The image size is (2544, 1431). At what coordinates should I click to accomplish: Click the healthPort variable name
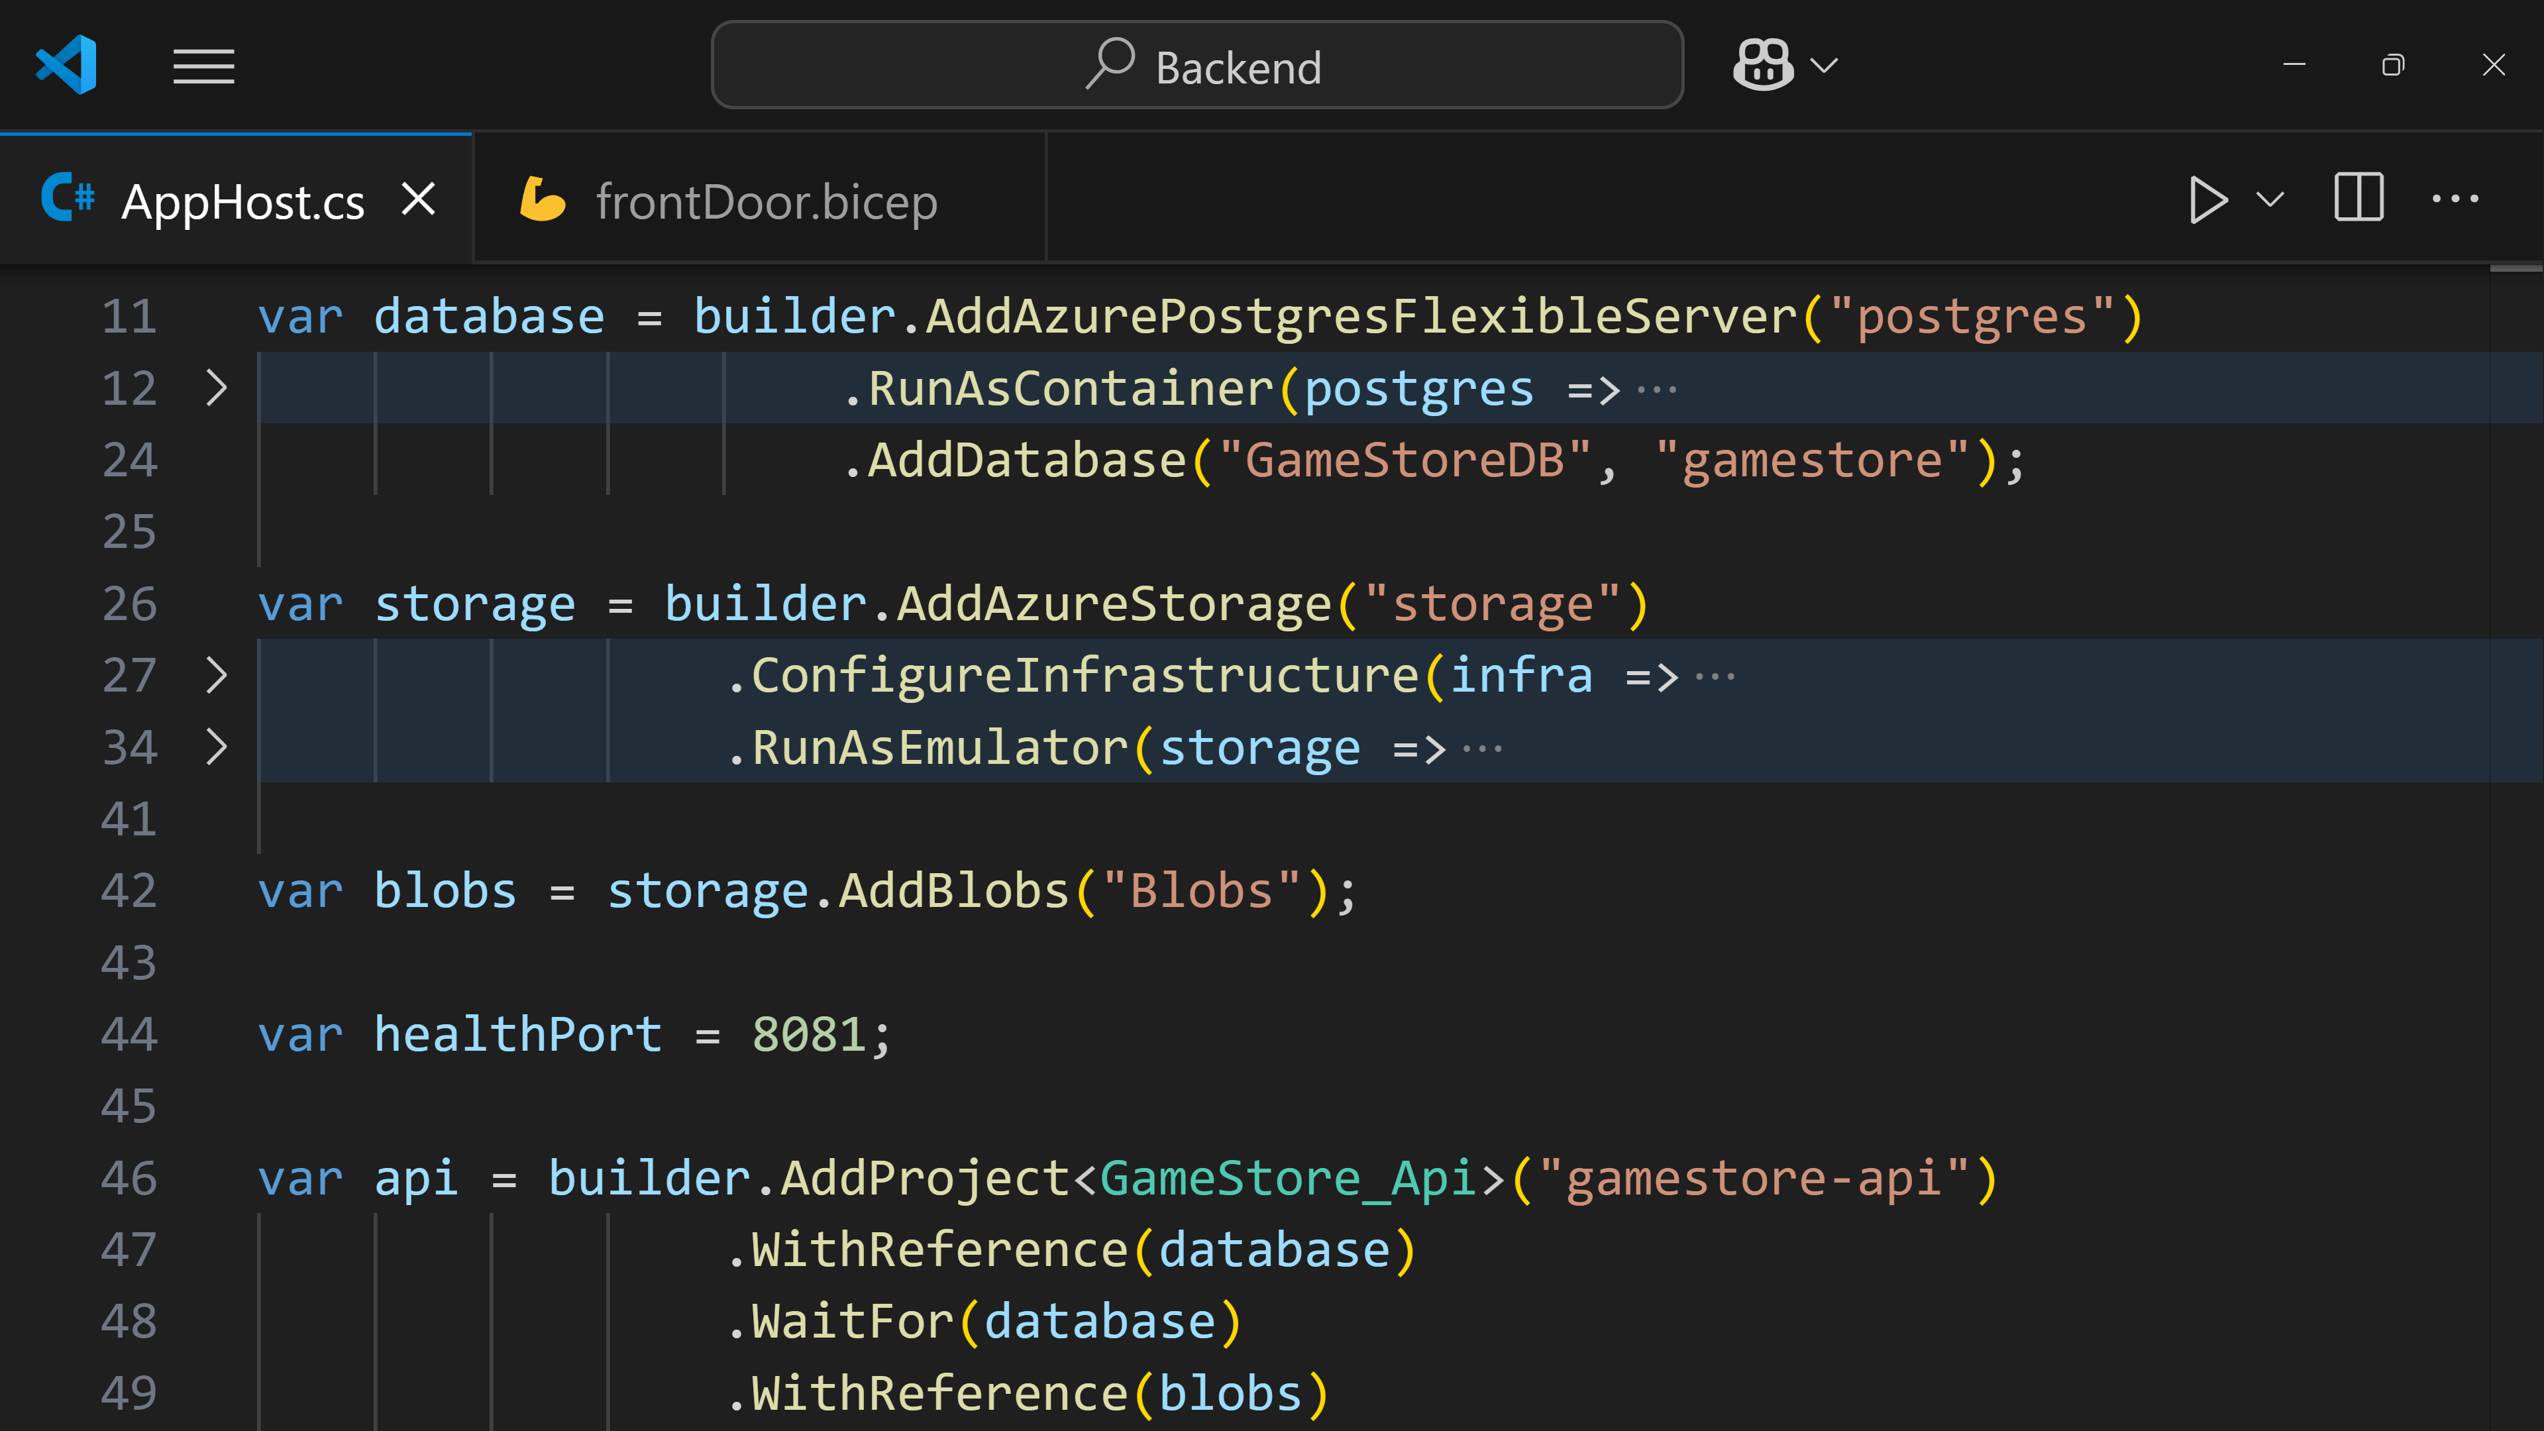pos(517,1034)
